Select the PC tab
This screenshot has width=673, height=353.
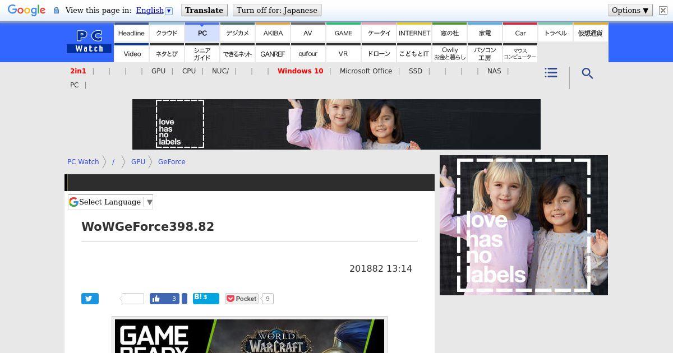click(x=202, y=33)
